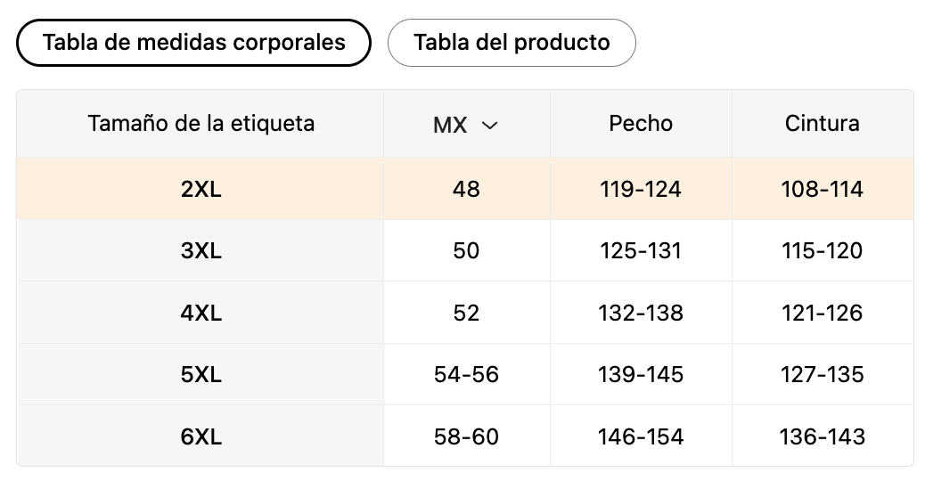Select MX size value 48

tap(466, 189)
